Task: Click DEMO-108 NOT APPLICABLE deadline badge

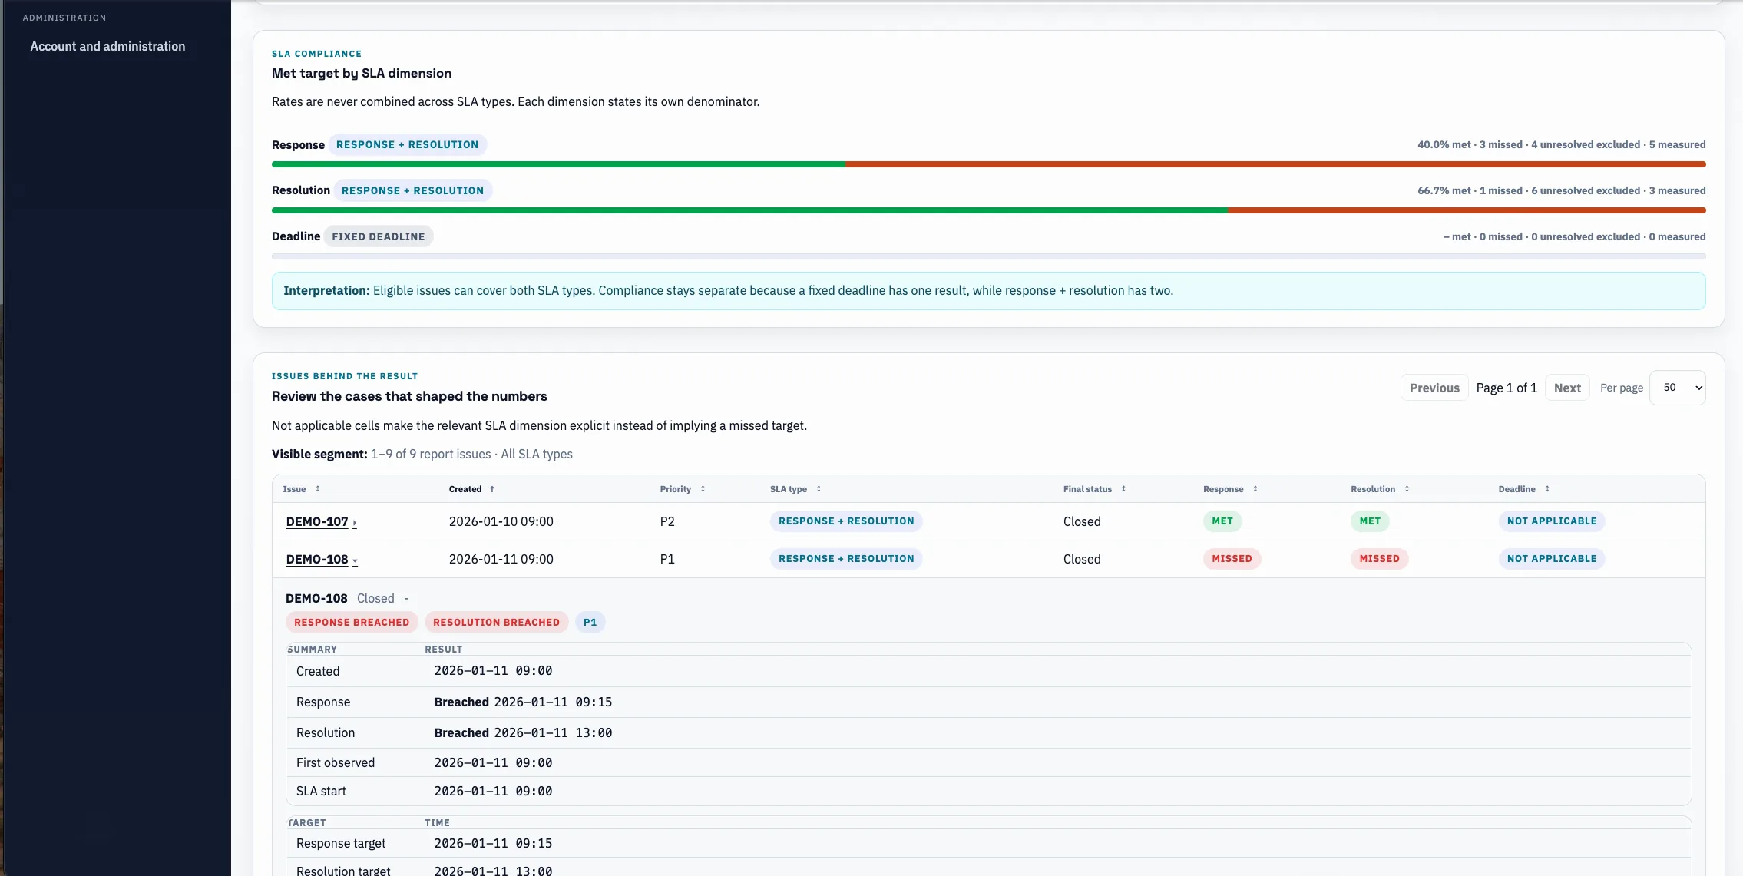Action: point(1552,559)
